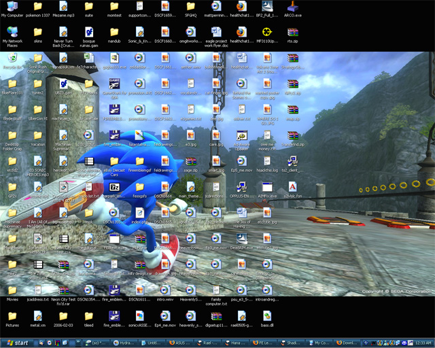Select the Neon City Test fix'd.rar icon

tap(63, 295)
